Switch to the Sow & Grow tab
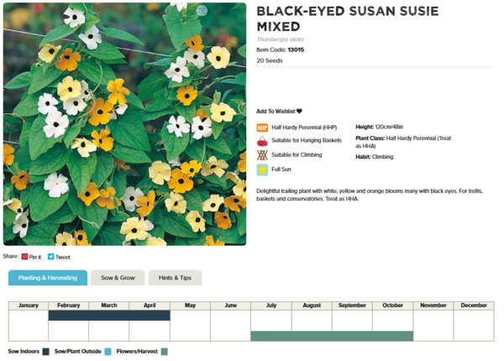504x361 pixels. (118, 278)
